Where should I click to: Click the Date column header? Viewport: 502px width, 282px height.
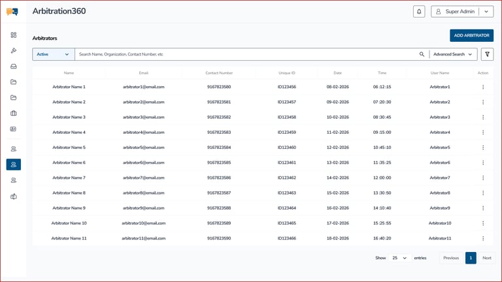pyautogui.click(x=337, y=73)
